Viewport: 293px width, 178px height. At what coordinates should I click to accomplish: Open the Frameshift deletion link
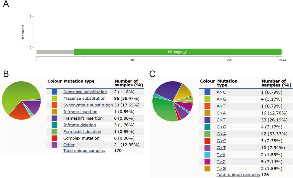pyautogui.click(x=82, y=132)
